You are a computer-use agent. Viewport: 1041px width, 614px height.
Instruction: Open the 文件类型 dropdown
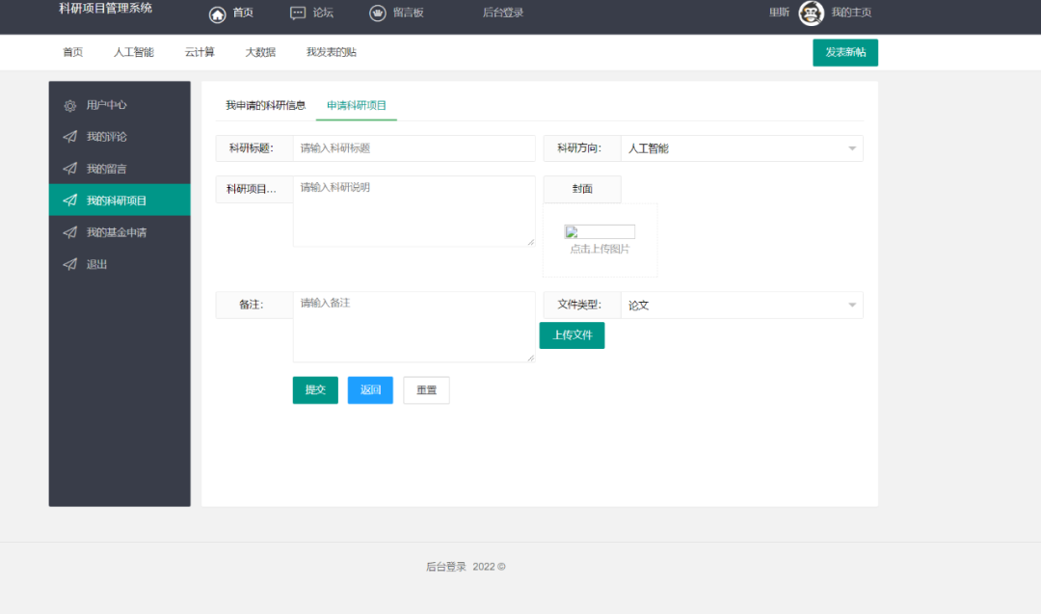point(741,306)
